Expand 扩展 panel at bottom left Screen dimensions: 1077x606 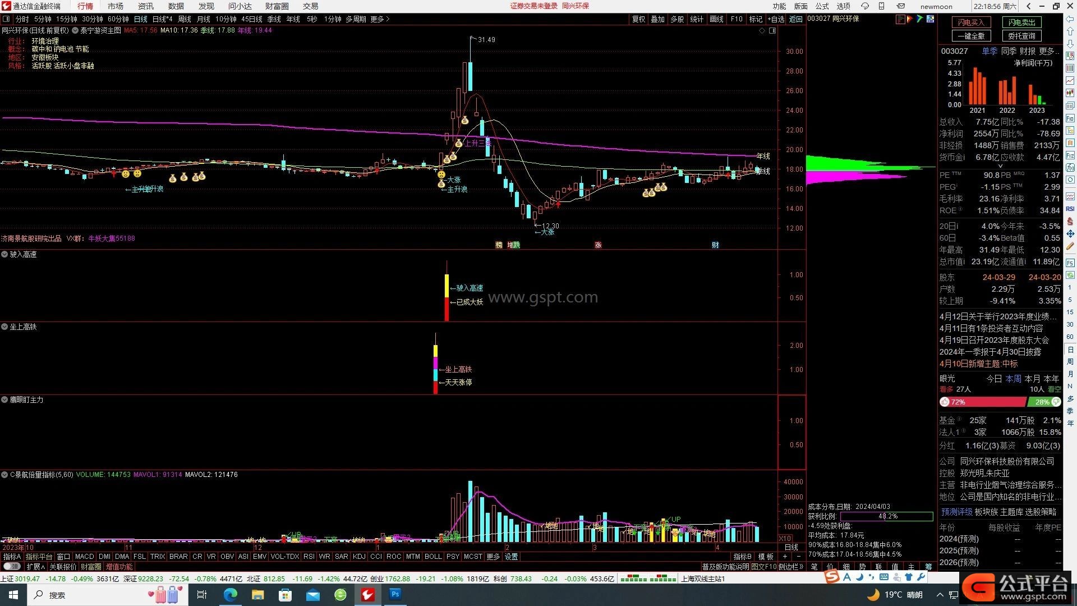coord(36,567)
